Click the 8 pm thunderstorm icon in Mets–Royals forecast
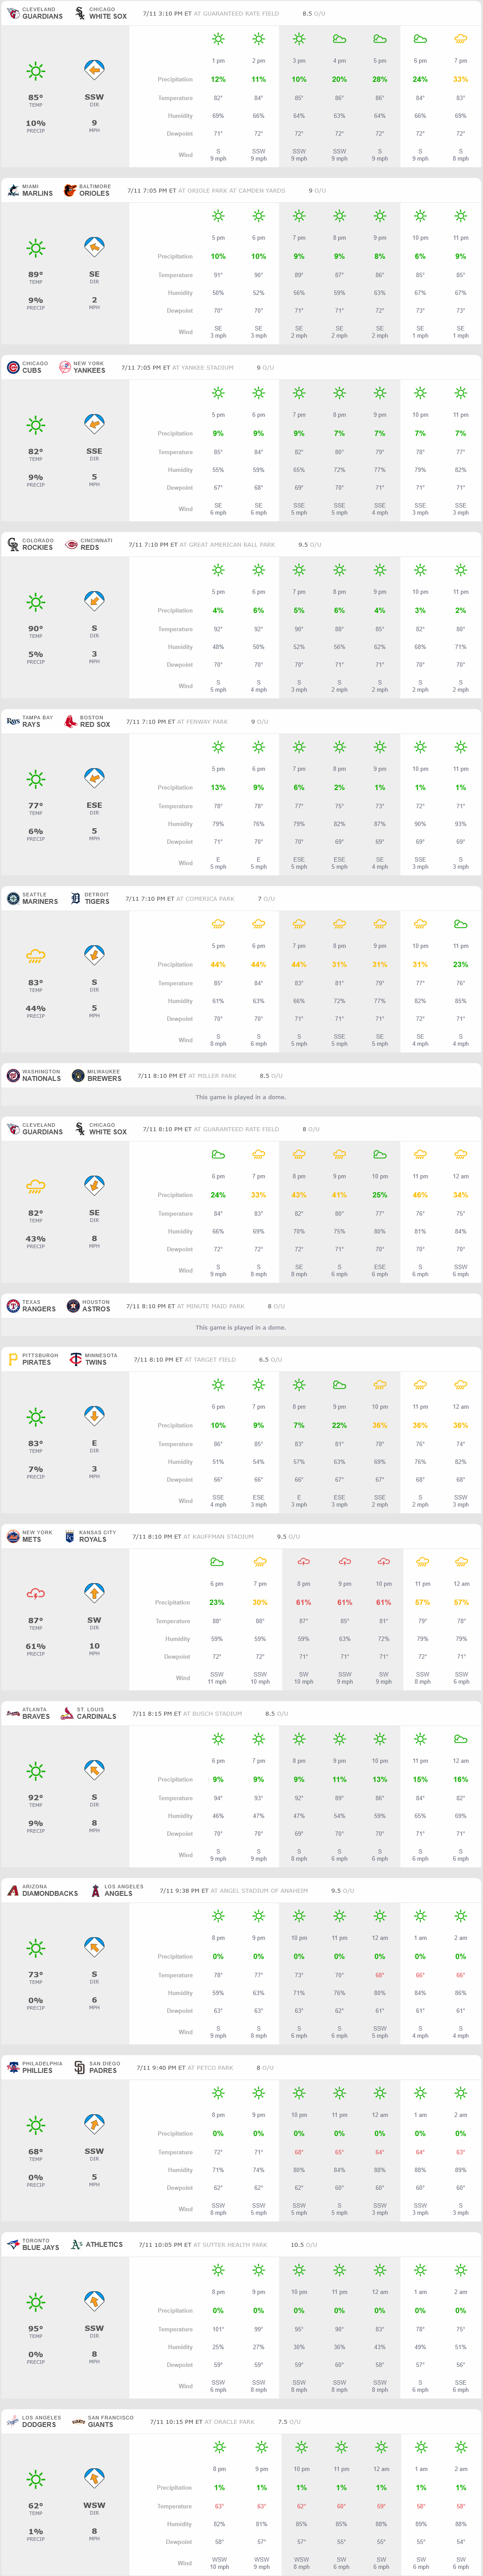 coord(303,1562)
